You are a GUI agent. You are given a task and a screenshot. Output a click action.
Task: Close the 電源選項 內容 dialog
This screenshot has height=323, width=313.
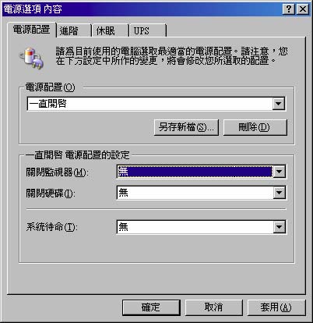(303, 9)
